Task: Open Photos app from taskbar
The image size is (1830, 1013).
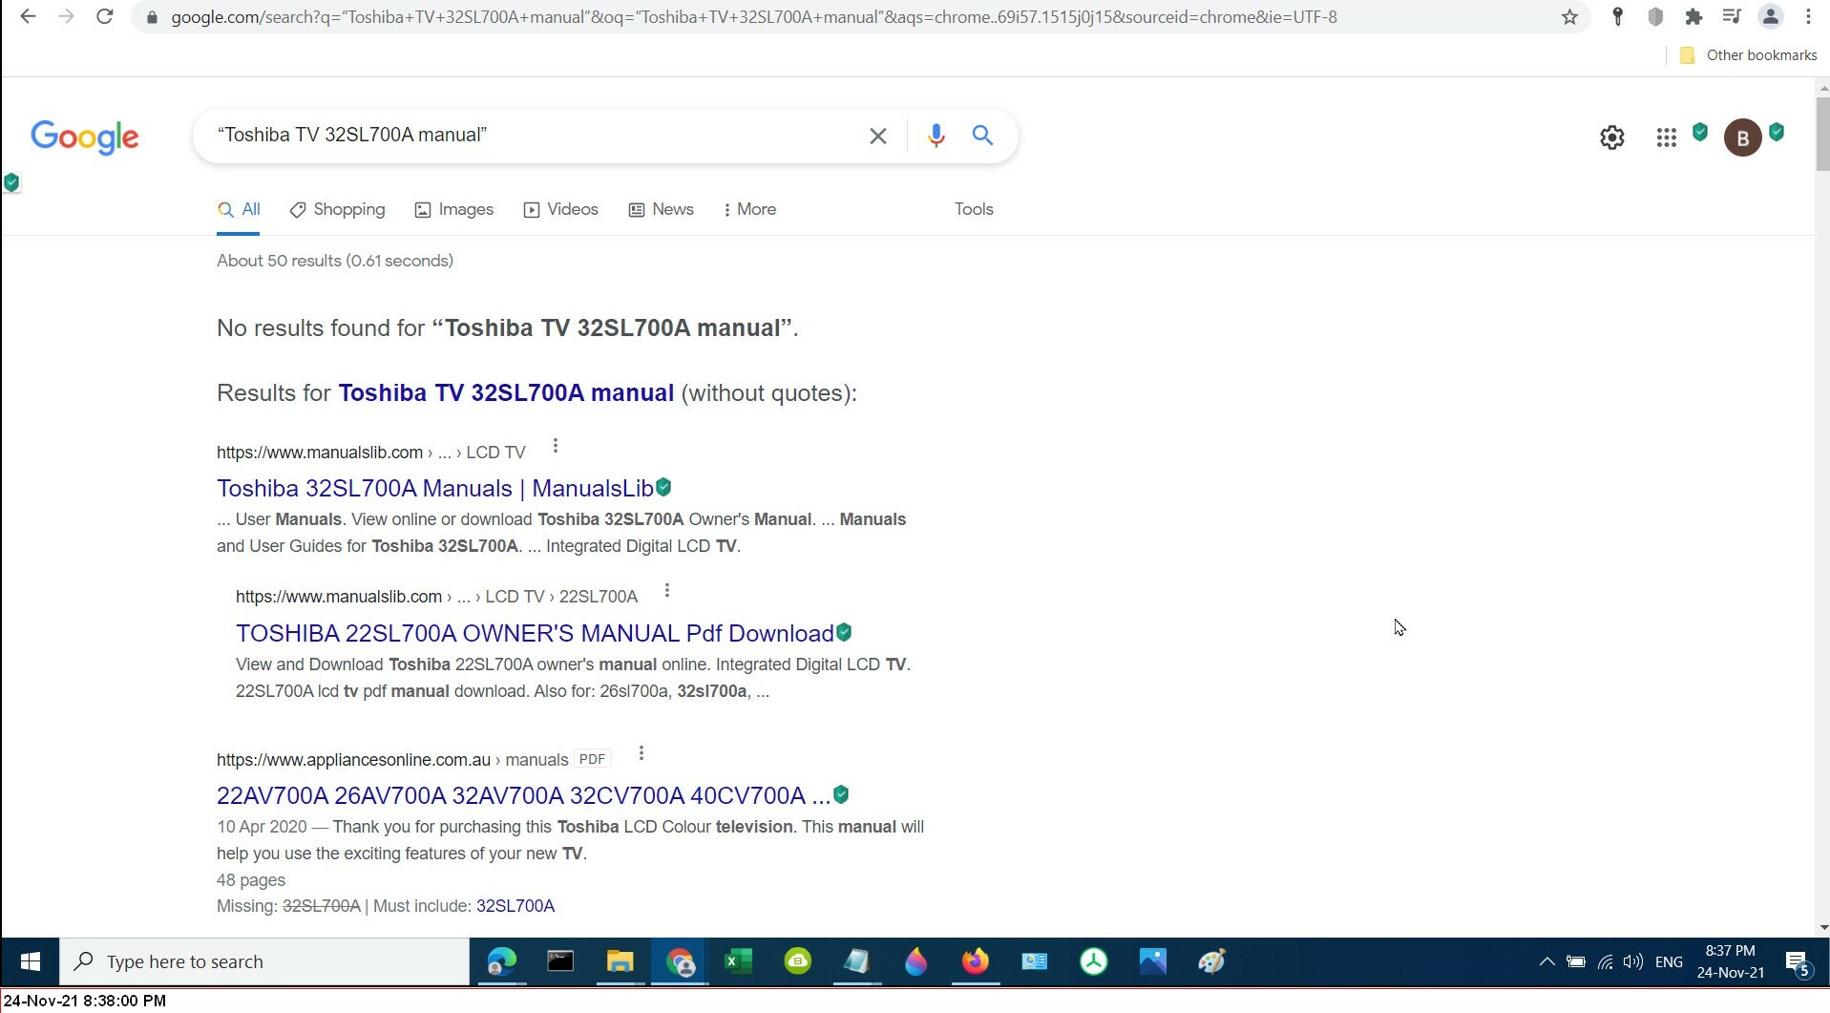Action: tap(1152, 961)
